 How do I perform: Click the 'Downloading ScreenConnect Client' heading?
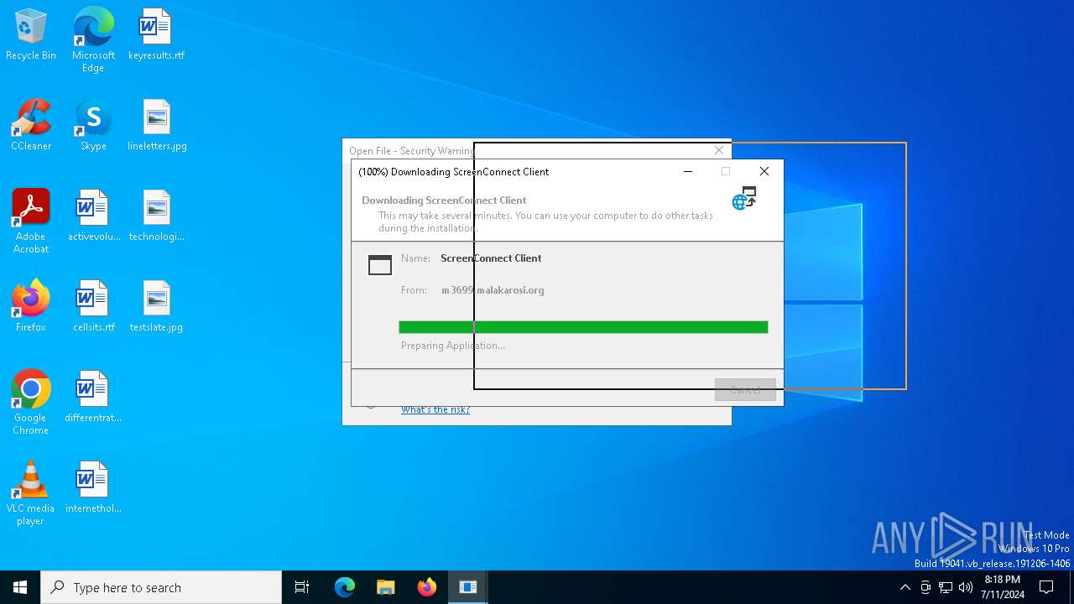pyautogui.click(x=444, y=200)
